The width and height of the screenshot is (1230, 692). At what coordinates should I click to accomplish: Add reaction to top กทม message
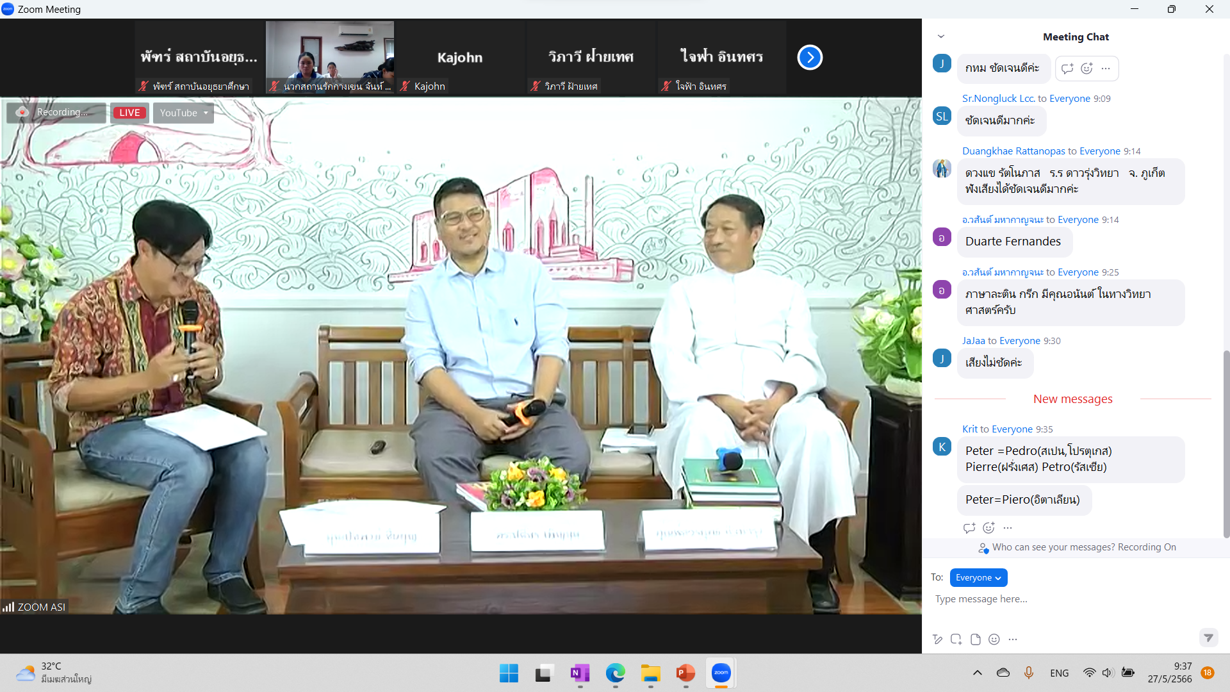point(1086,69)
